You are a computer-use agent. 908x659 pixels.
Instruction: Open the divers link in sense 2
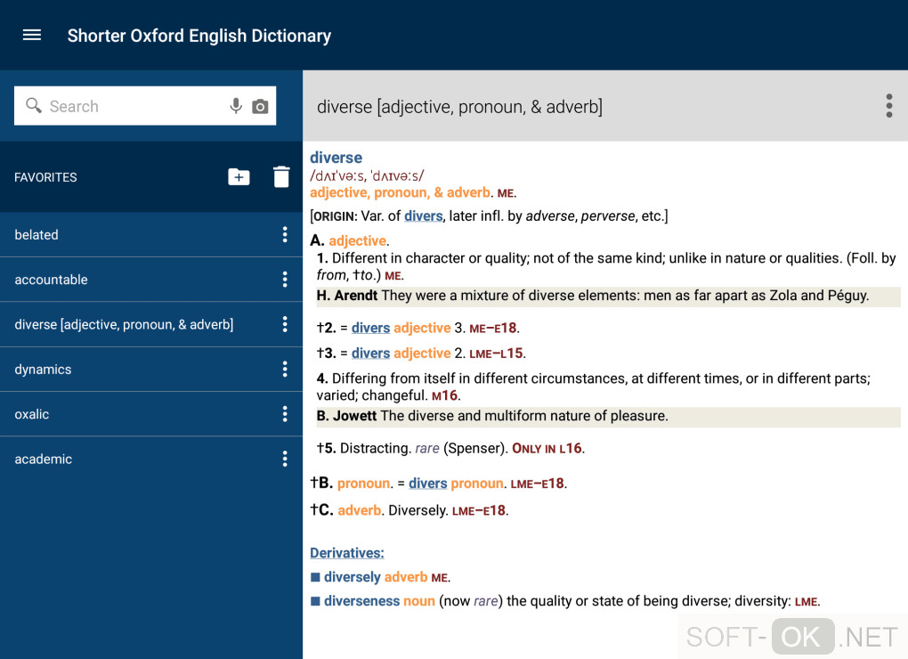point(370,328)
